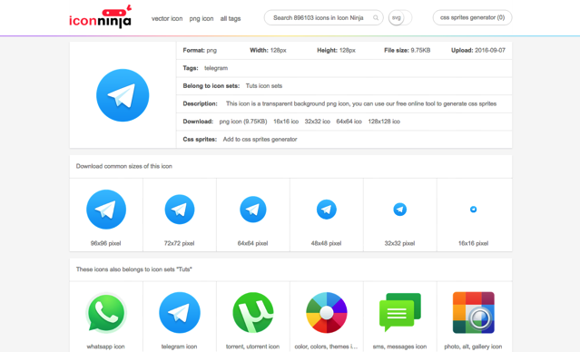Open the vector icon menu
The image size is (580, 352).
pos(167,18)
